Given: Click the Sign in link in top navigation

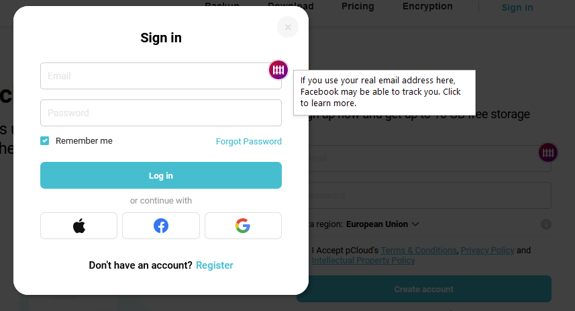Looking at the screenshot, I should click(x=517, y=7).
